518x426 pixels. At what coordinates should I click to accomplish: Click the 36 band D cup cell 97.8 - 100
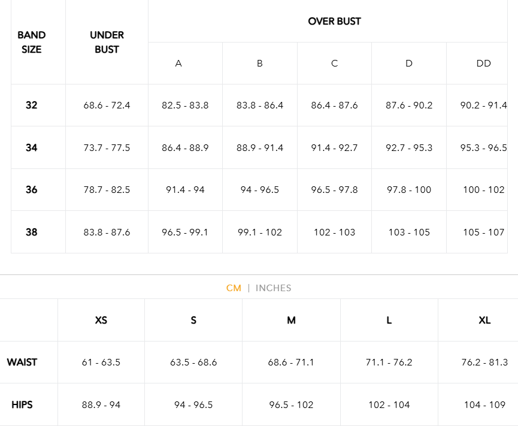click(x=409, y=190)
